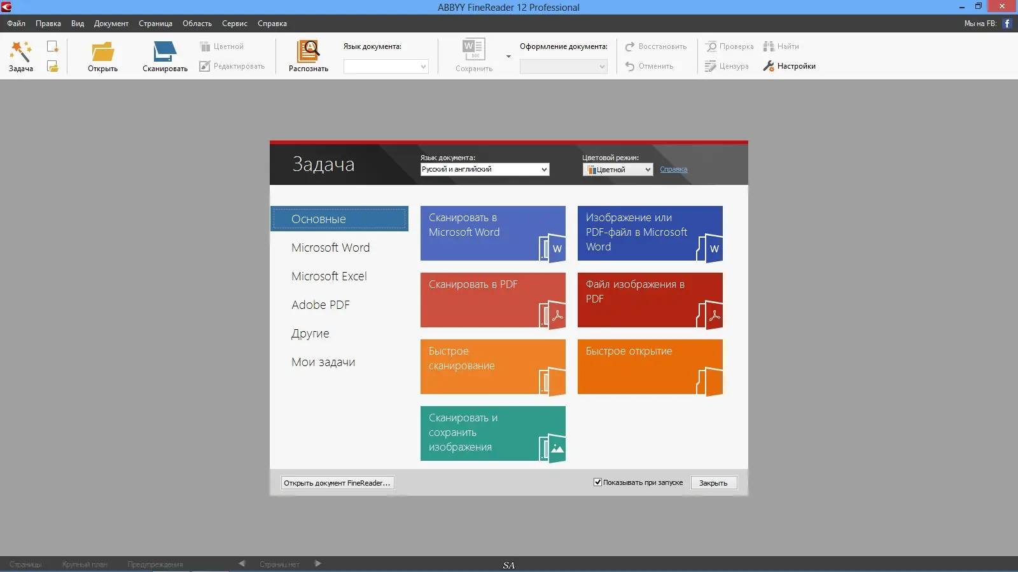Launch the Сканировать в Microsoft Word task

click(x=493, y=233)
